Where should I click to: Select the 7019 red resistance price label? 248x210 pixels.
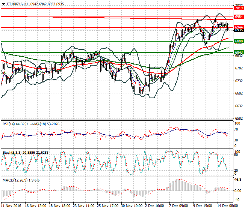[239, 8]
